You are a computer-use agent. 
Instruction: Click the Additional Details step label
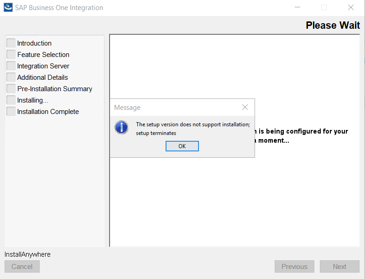point(42,77)
